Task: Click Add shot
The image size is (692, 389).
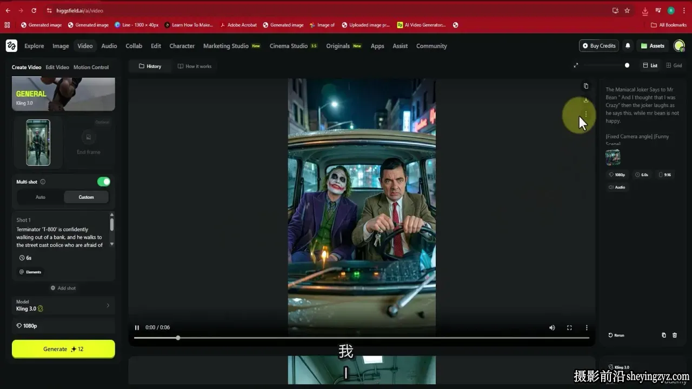Action: point(63,288)
